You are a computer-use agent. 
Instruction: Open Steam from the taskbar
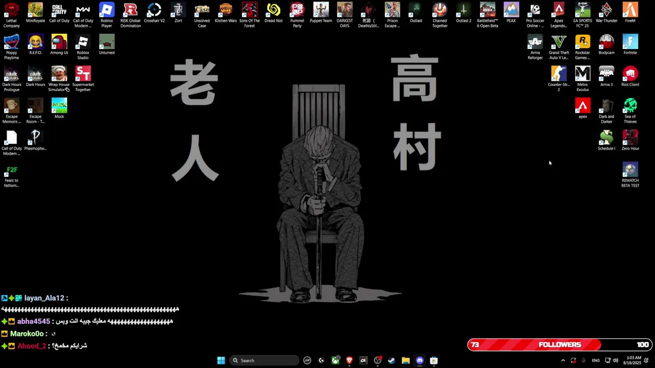point(391,360)
